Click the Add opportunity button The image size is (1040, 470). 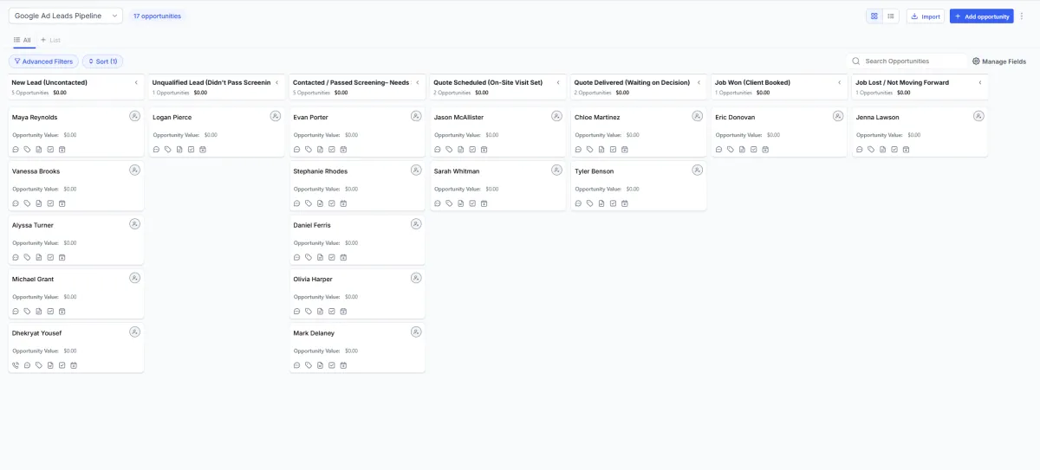coord(981,16)
